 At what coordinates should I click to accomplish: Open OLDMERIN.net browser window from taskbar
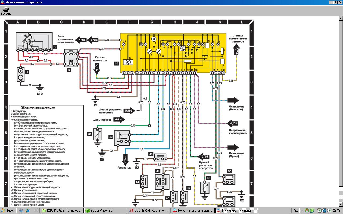[x=149, y=211]
